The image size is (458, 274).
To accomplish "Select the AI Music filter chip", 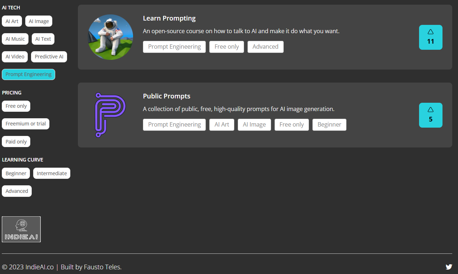I will tap(15, 39).
